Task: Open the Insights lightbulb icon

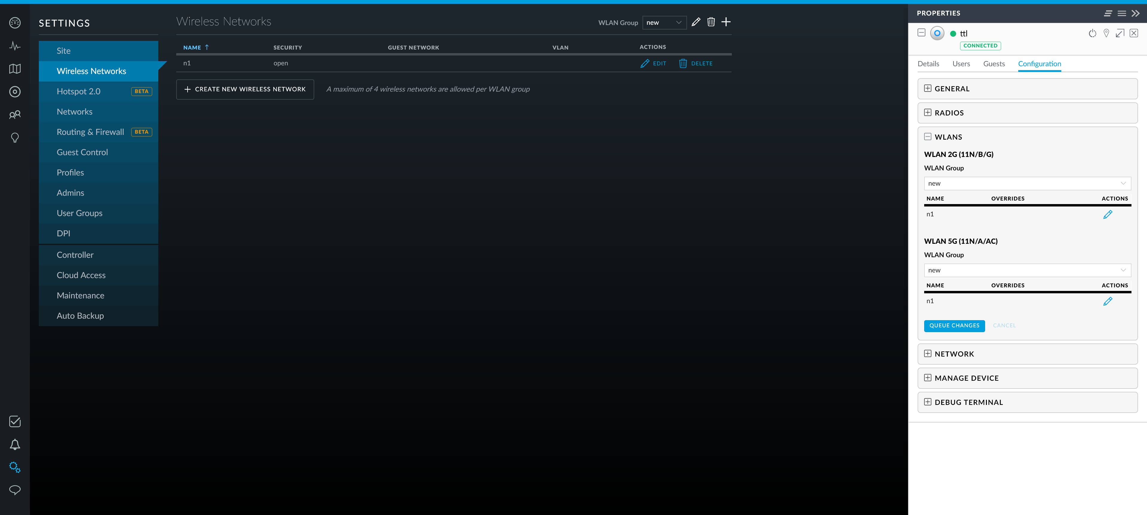Action: pyautogui.click(x=15, y=138)
